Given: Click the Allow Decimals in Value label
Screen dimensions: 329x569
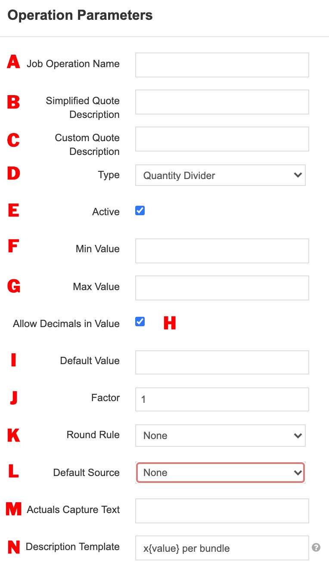Looking at the screenshot, I should point(66,324).
